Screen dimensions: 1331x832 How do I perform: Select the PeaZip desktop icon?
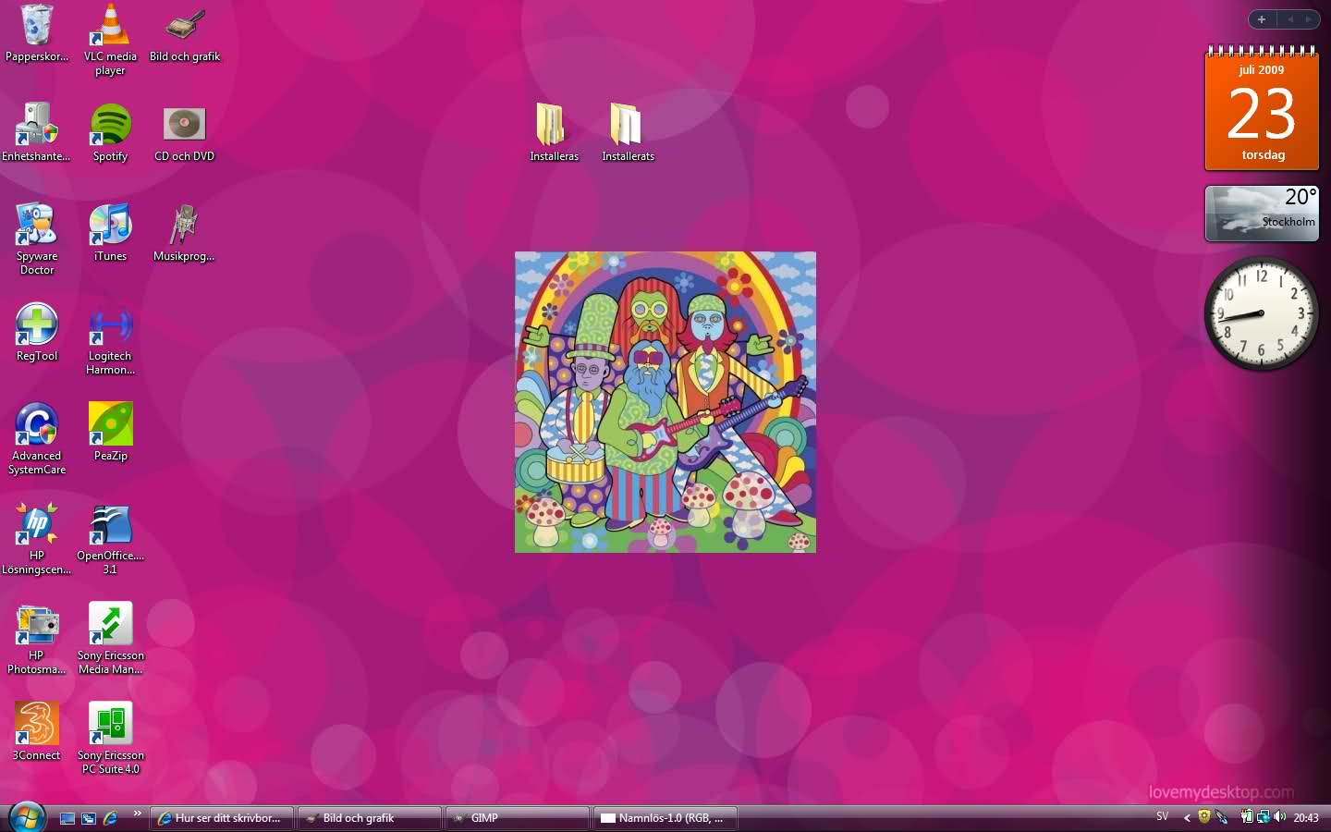110,431
